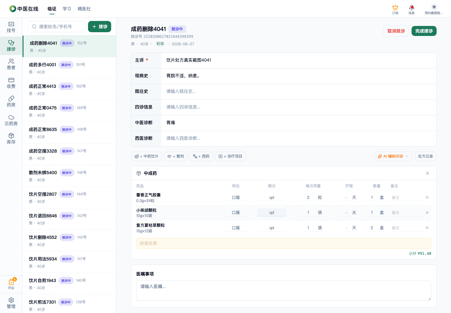Open the 云药房 cloud pharmacy icon
The height and width of the screenshot is (313, 451).
[x=11, y=120]
